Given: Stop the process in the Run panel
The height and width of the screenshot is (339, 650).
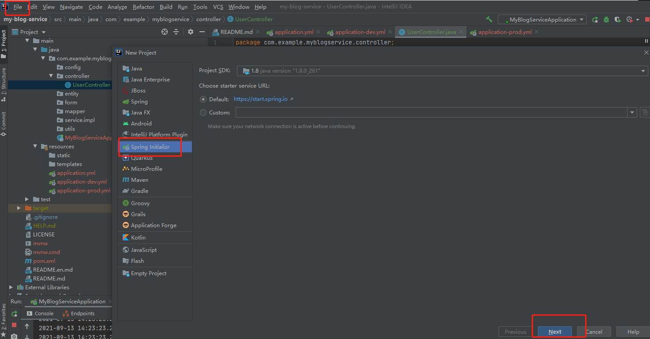Looking at the screenshot, I should [x=14, y=325].
